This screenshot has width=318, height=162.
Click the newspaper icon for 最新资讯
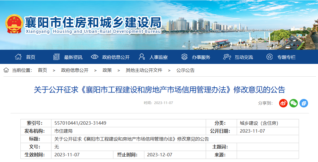57,57
